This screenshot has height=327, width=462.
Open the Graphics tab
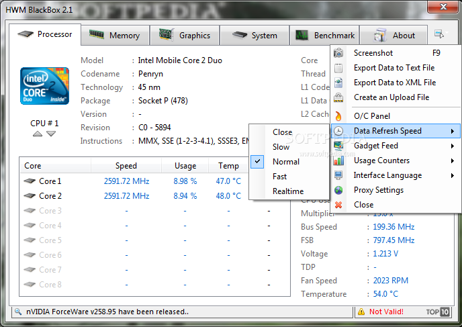click(185, 36)
